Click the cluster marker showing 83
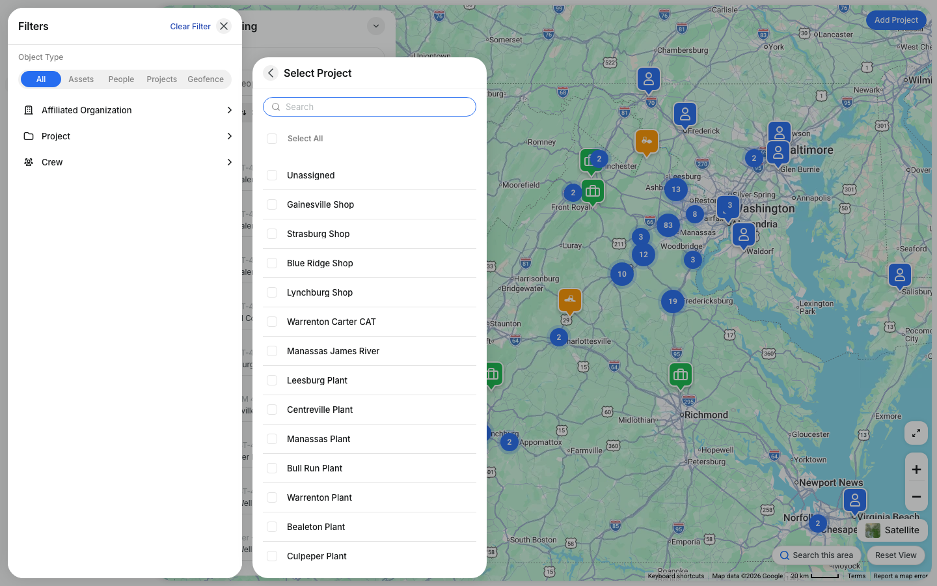The height and width of the screenshot is (586, 937). [668, 225]
